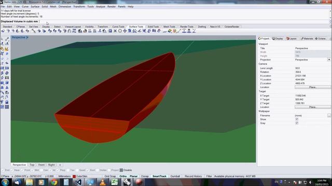Open the Filter pane in the status bar

[x=209, y=176]
